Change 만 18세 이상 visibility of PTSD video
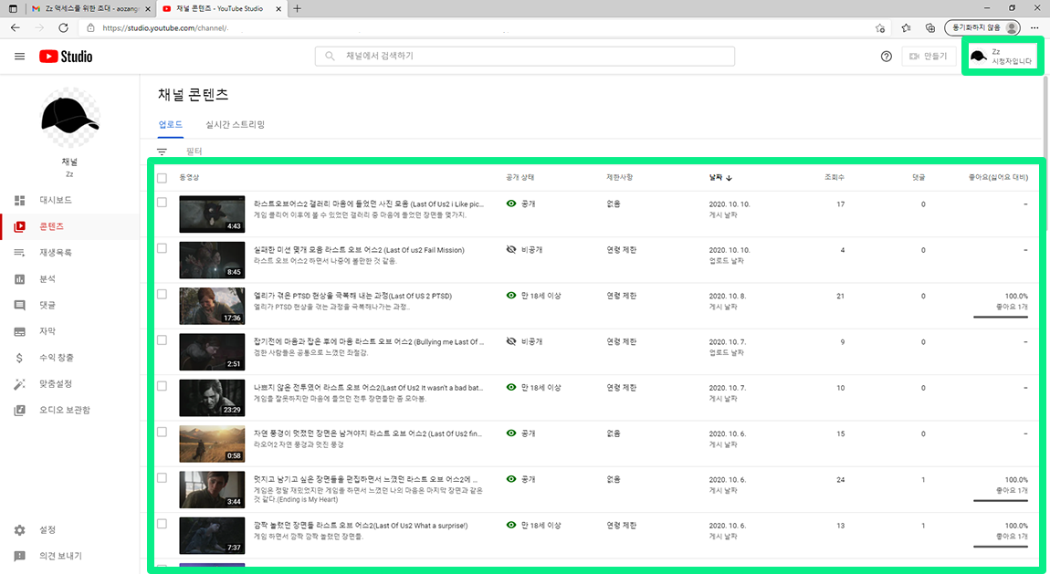This screenshot has width=1050, height=574. coord(534,296)
